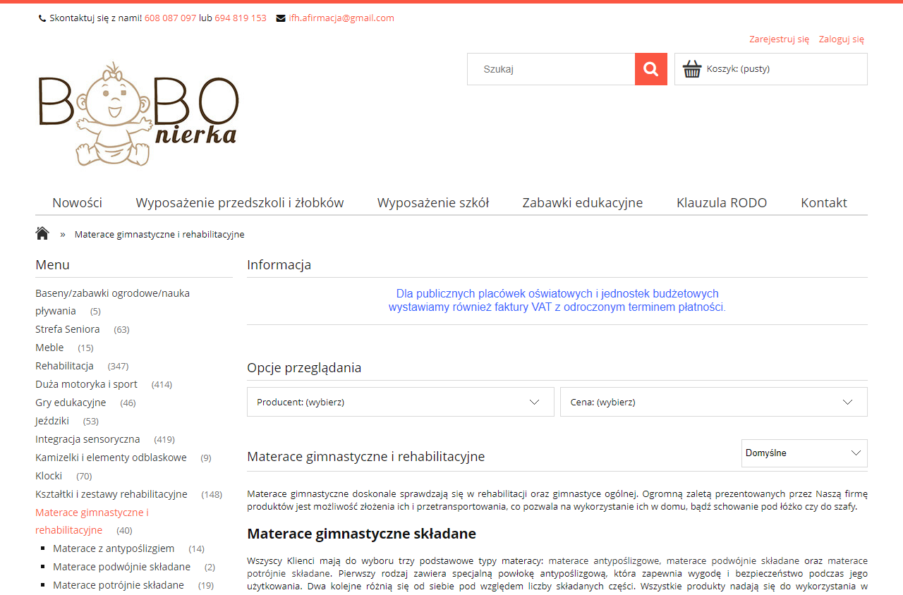Open the Domyślne sorting dropdown

pos(804,453)
